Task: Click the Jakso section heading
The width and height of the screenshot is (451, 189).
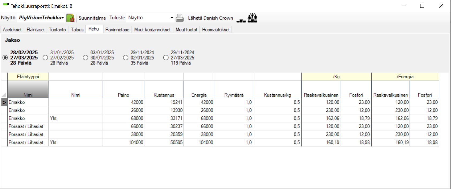Action: pyautogui.click(x=13, y=40)
